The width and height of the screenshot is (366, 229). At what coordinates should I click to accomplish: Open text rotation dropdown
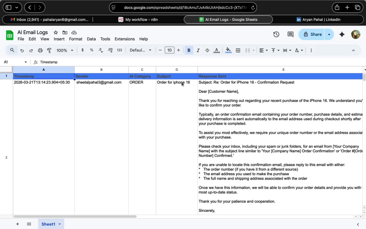(299, 50)
